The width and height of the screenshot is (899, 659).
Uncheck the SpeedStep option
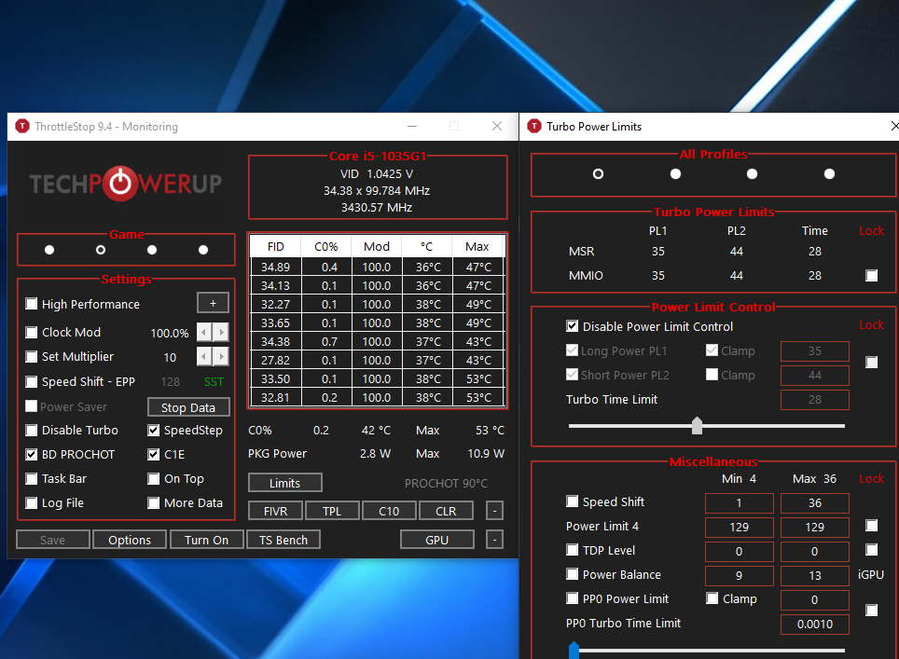click(153, 431)
